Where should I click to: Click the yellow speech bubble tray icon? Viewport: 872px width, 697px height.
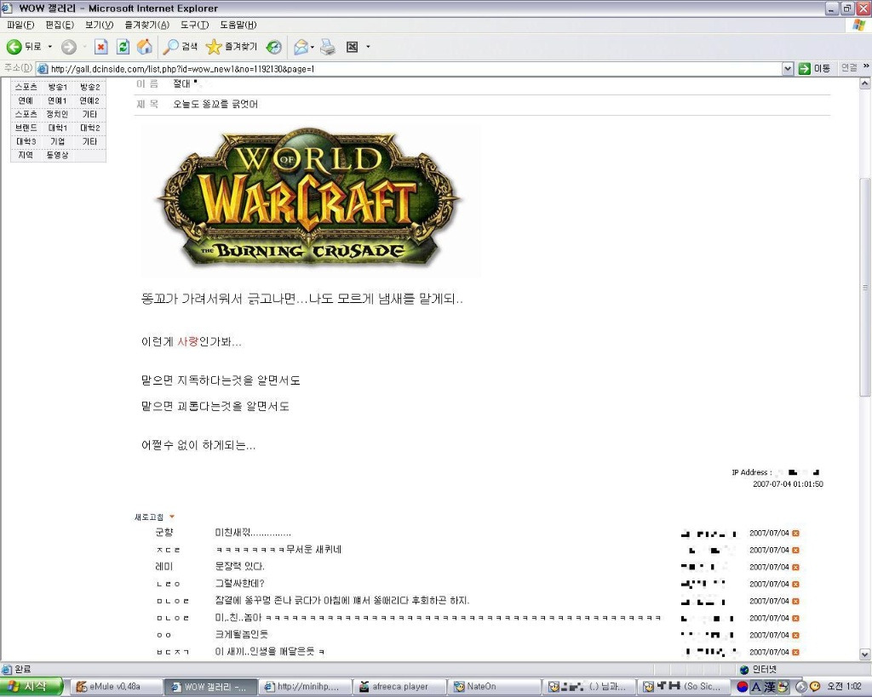point(815,687)
